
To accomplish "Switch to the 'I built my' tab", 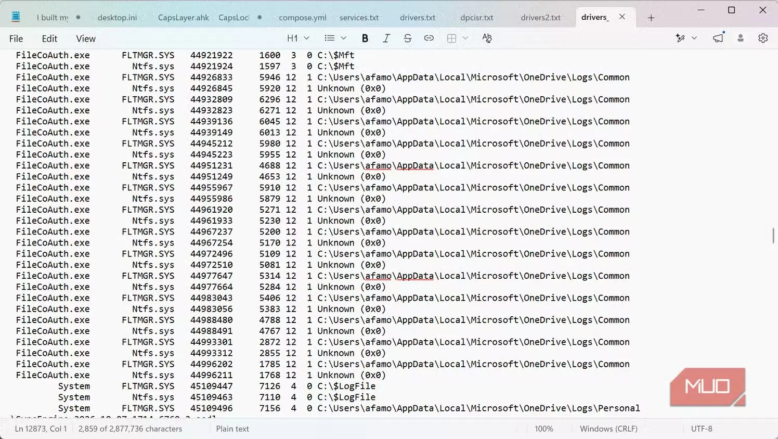I will 53,18.
